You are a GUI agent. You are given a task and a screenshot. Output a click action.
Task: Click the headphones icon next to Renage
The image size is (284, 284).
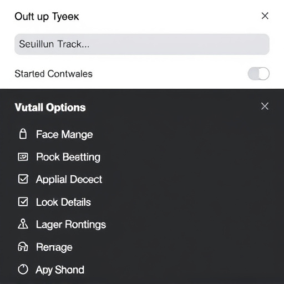pos(23,247)
